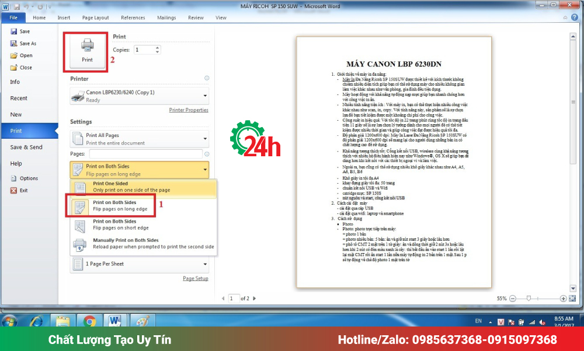Choose Manually Print on Both Sides
The height and width of the screenshot is (351, 584).
(x=144, y=244)
